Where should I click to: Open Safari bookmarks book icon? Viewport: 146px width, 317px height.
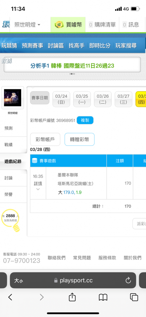coord(103,297)
